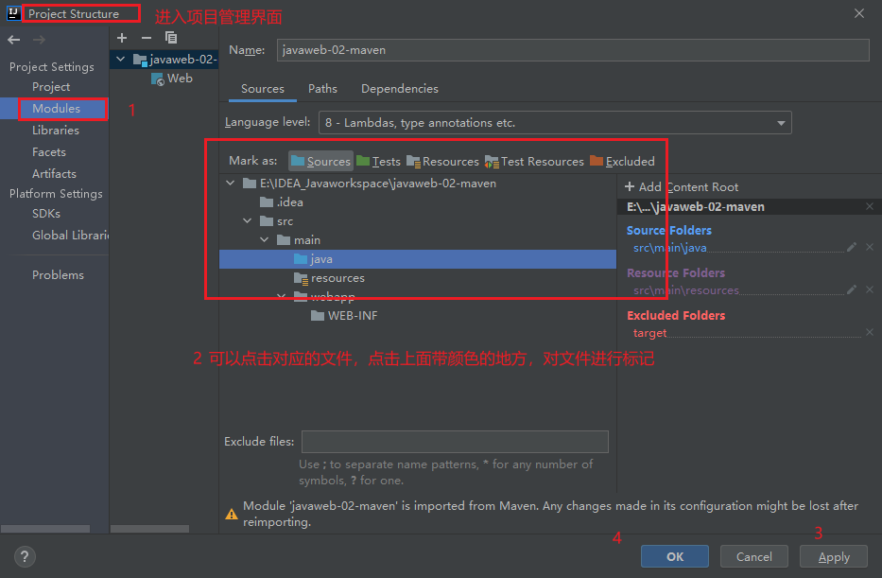Open the Dependencies tab

pyautogui.click(x=399, y=88)
